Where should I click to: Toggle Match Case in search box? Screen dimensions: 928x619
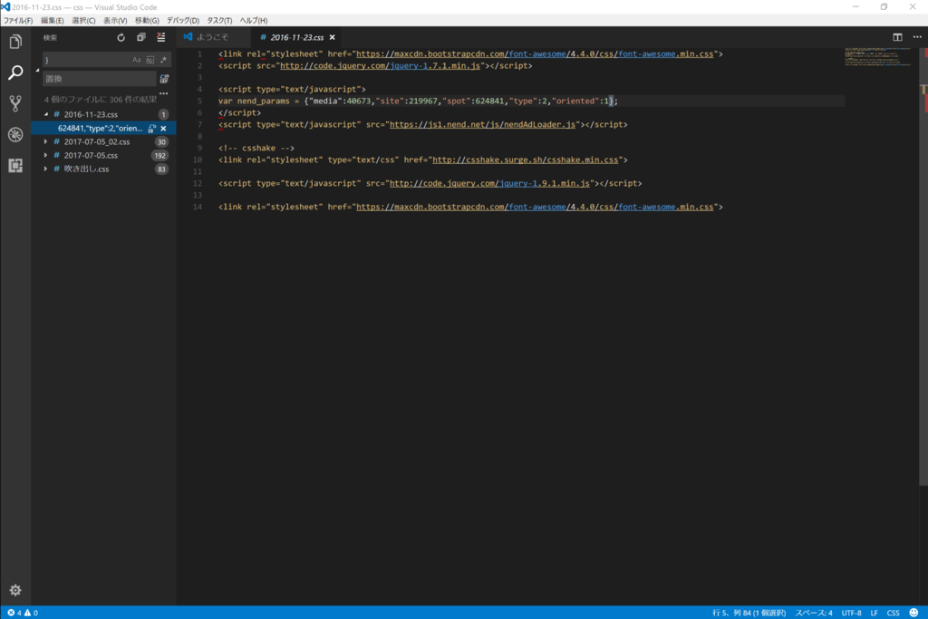click(x=137, y=60)
